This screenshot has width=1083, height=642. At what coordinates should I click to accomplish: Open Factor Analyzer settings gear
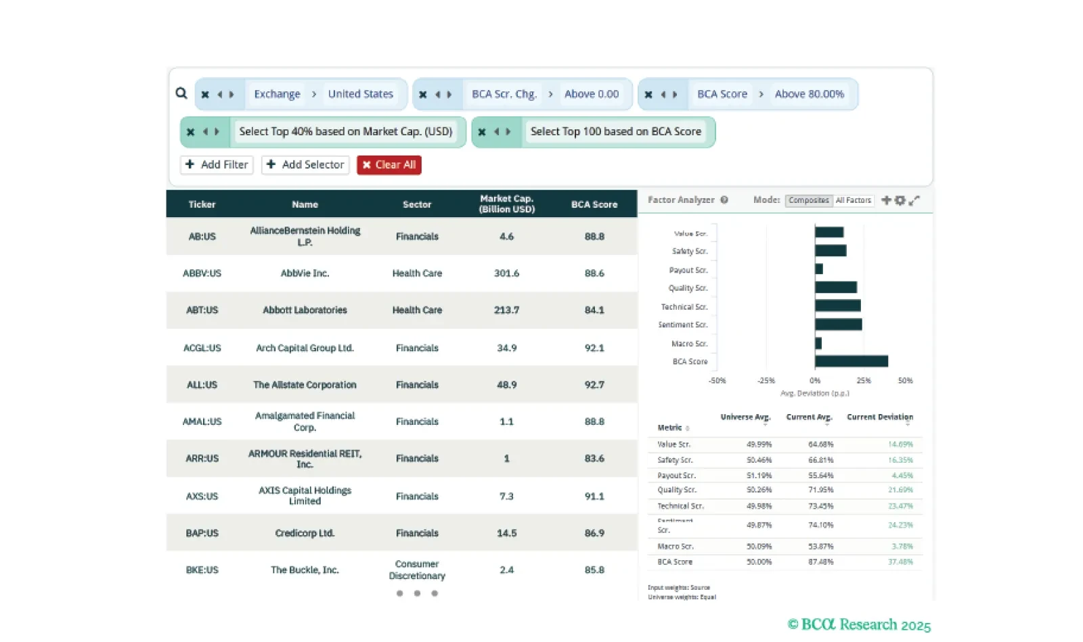(900, 200)
